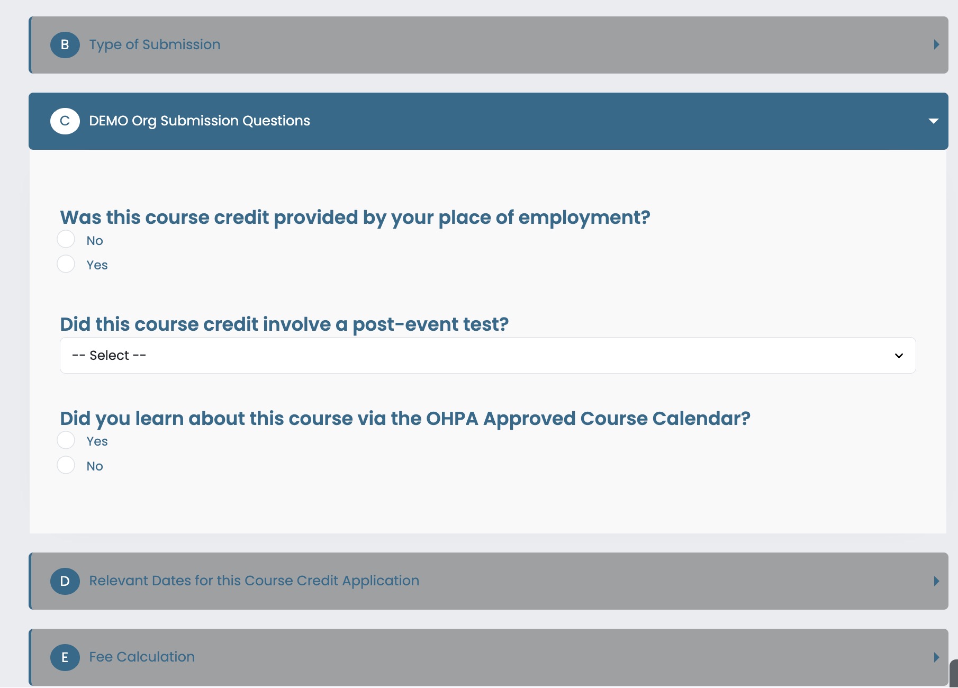Image resolution: width=958 pixels, height=688 pixels.
Task: Collapse DEMO Org Submission Questions via down arrow
Action: (x=934, y=121)
